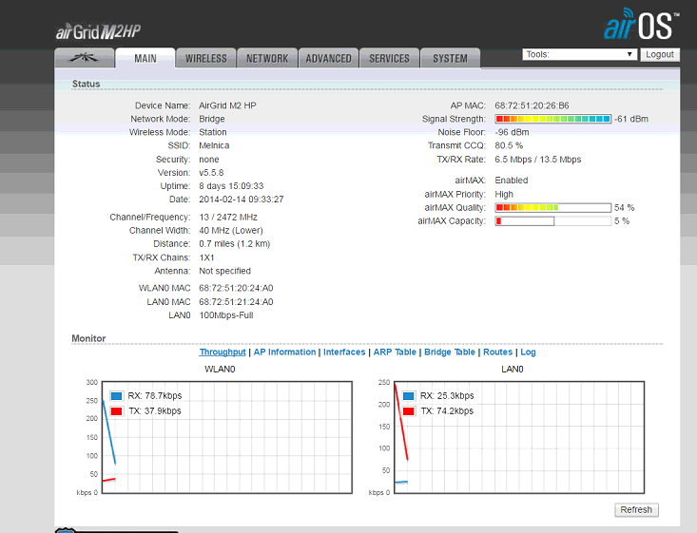
Task: Click the Refresh button
Action: [x=636, y=509]
